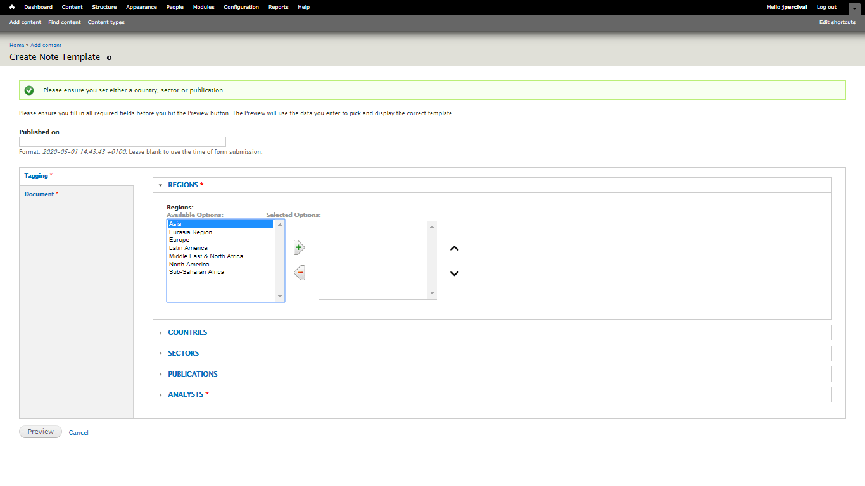
Task: Collapse the Regions section
Action: (x=182, y=185)
